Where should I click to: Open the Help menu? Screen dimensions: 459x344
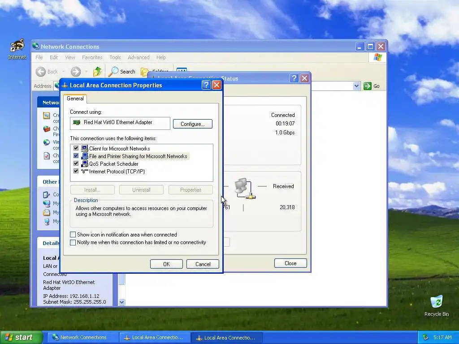[161, 57]
